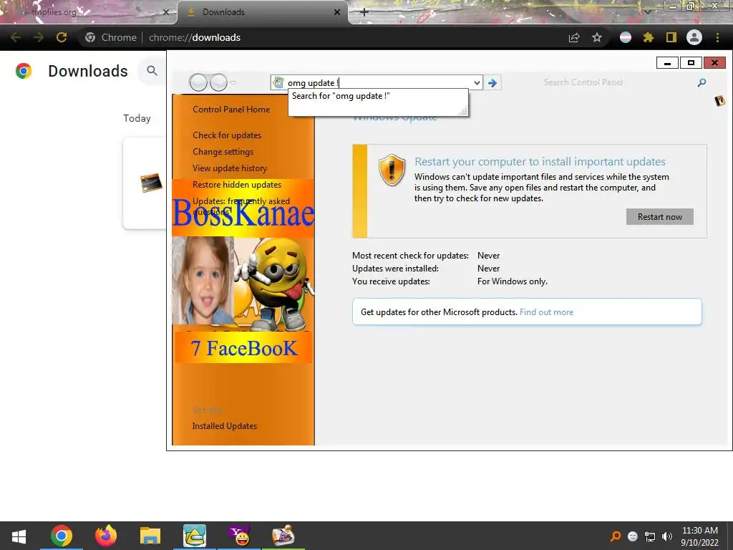Open View update history
Image resolution: width=733 pixels, height=550 pixels.
(230, 168)
